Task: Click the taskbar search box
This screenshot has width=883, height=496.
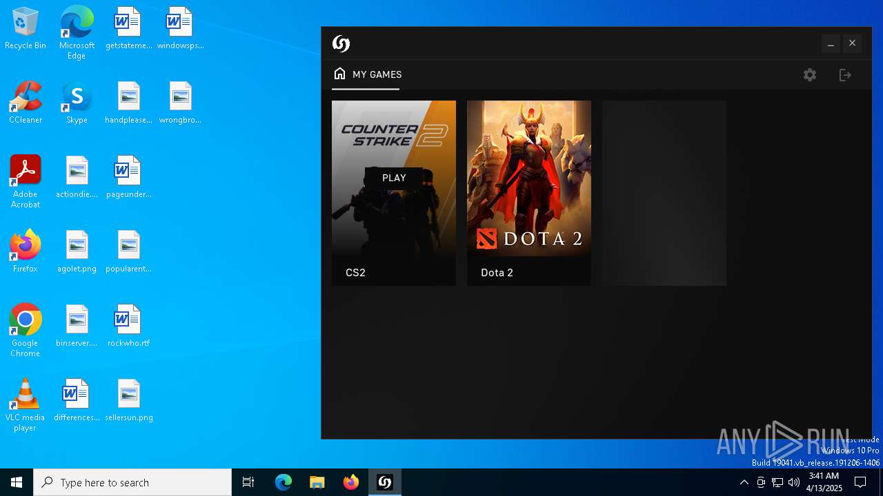Action: pos(132,482)
